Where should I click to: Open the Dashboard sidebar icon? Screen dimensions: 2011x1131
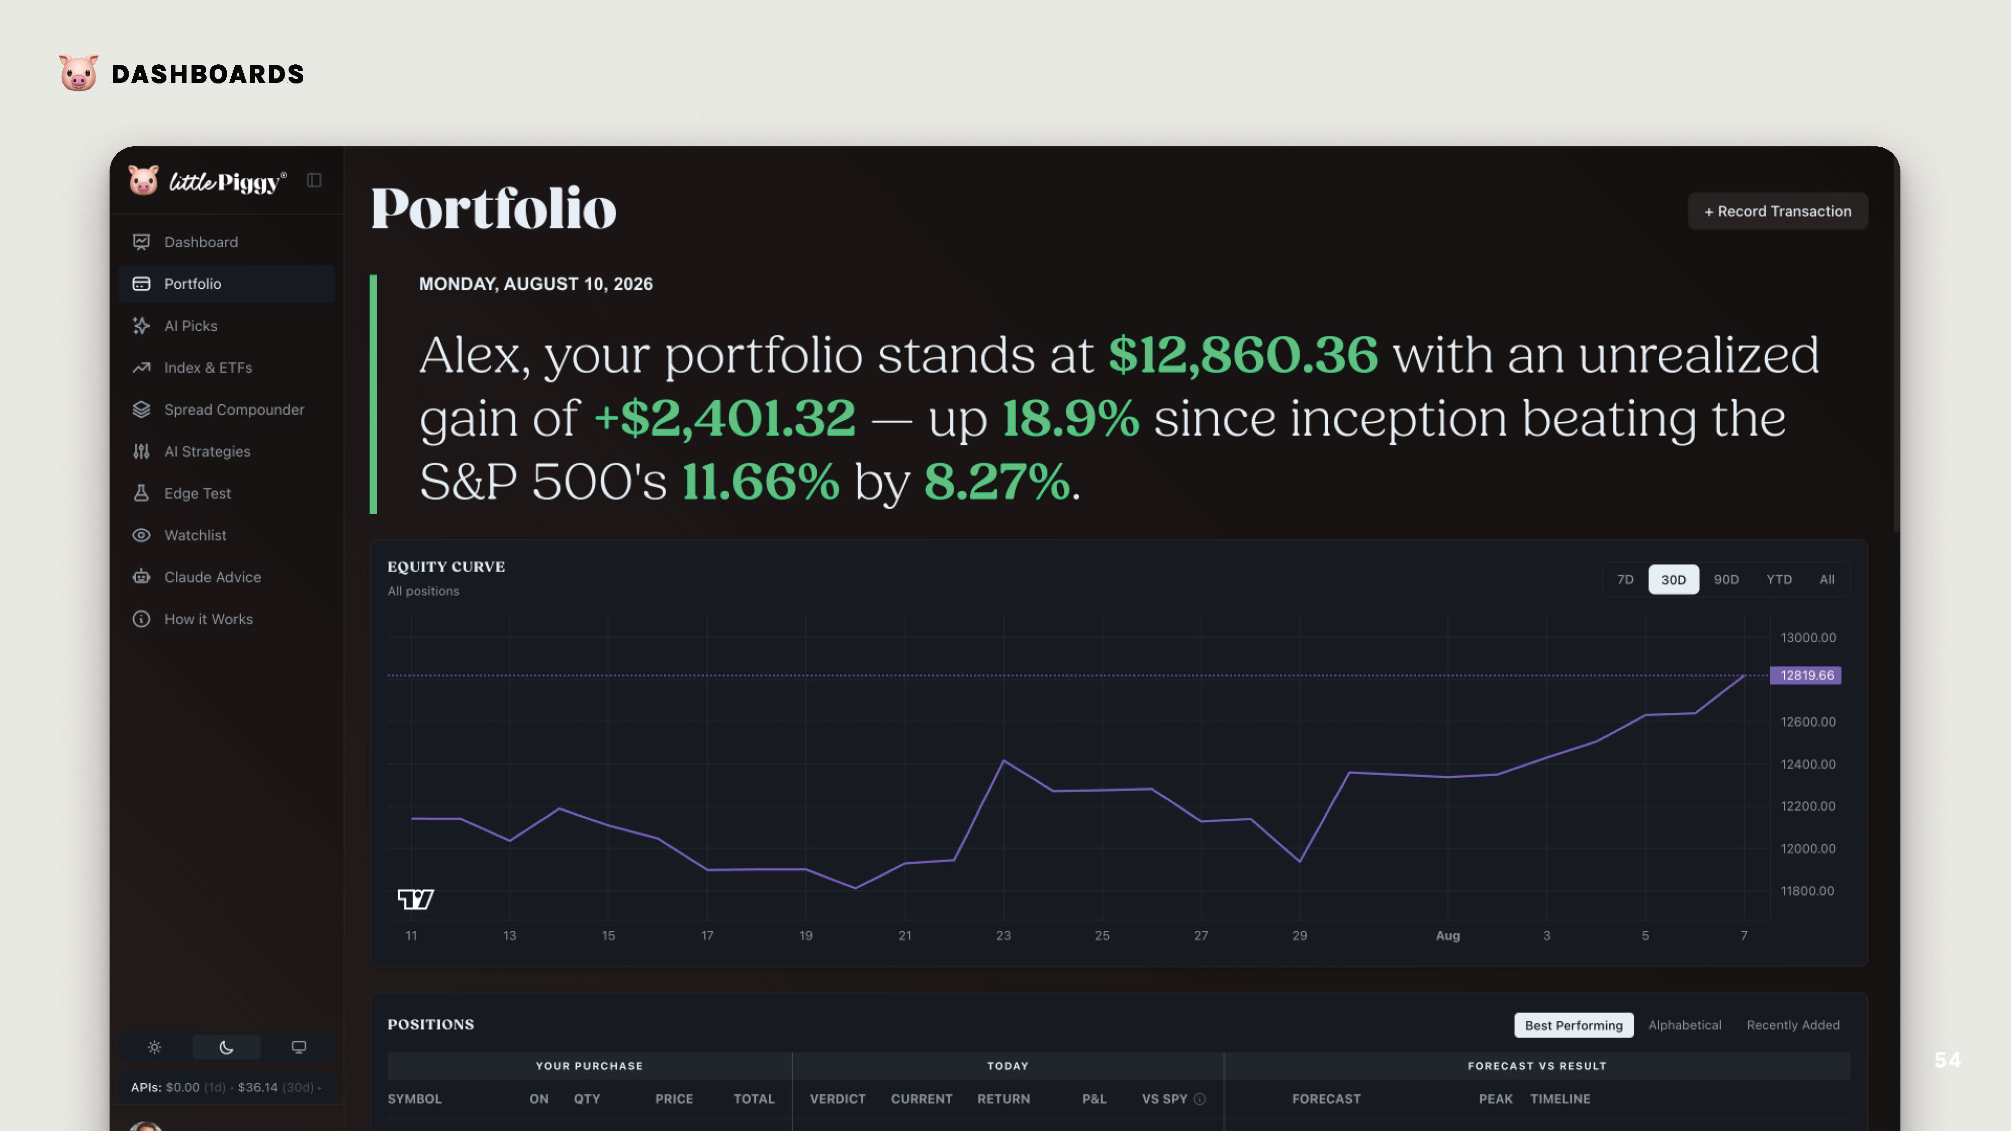141,242
